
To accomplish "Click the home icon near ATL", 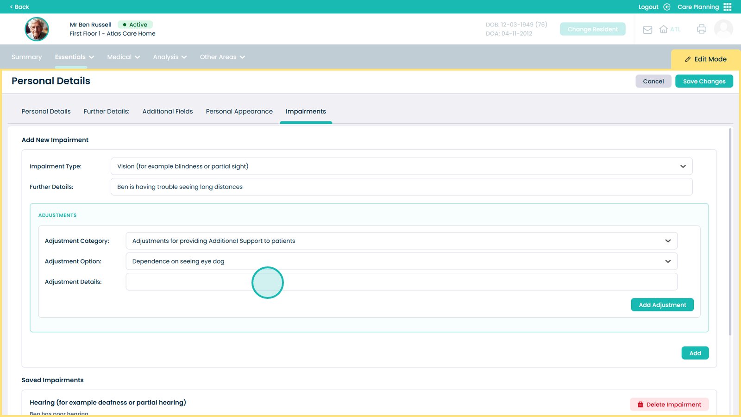I will click(x=663, y=29).
